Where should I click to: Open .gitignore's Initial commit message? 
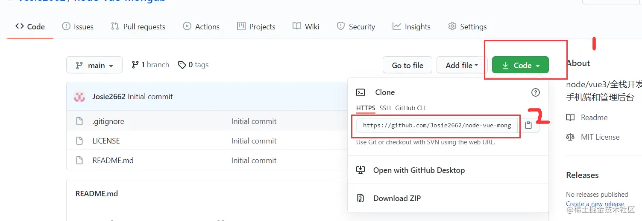point(254,121)
